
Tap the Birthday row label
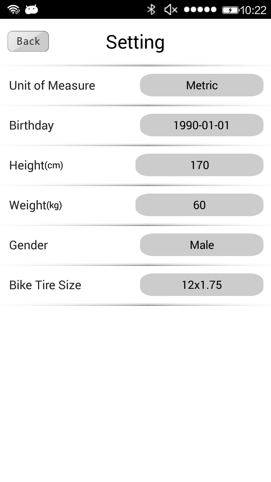click(x=32, y=125)
